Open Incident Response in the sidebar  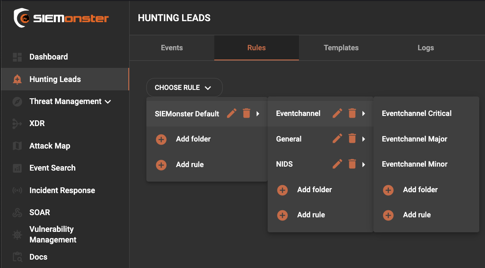click(62, 190)
